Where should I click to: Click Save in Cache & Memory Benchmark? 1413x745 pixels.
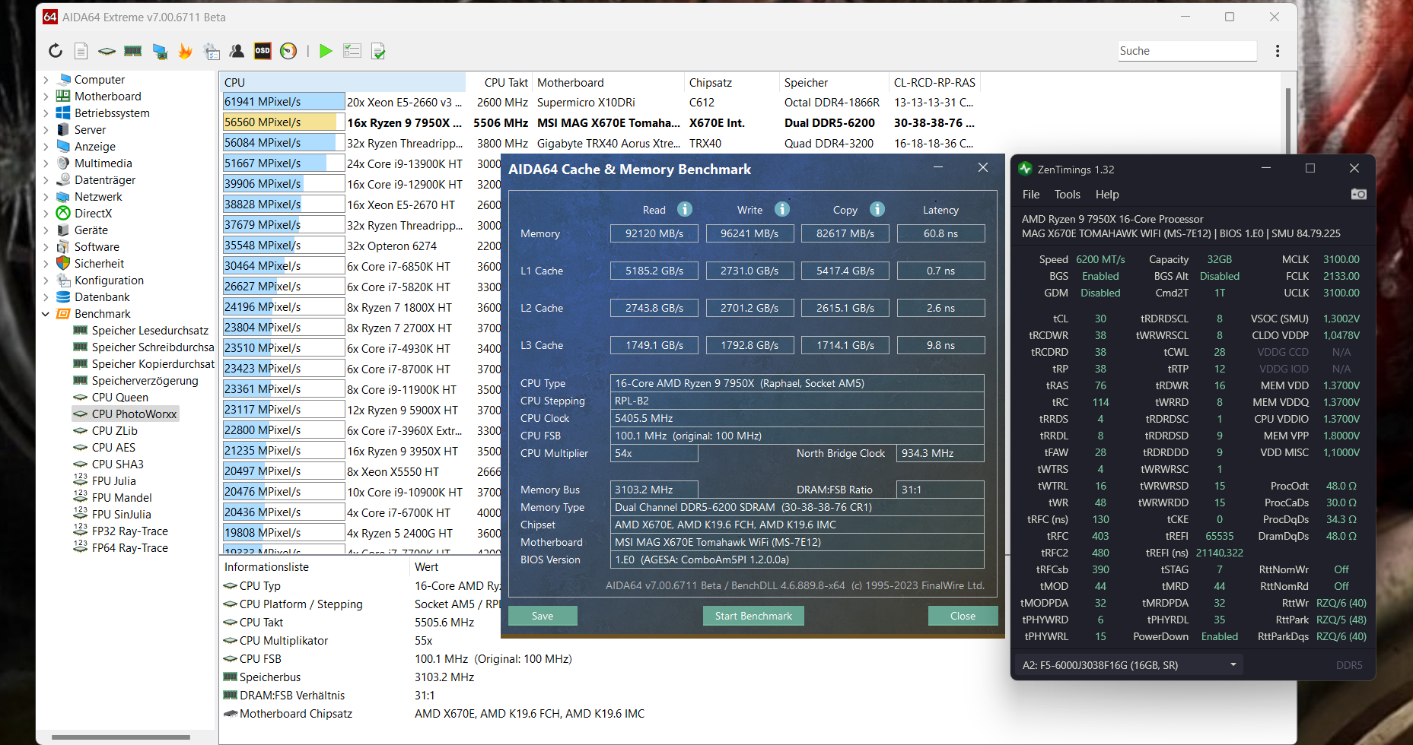(x=543, y=616)
